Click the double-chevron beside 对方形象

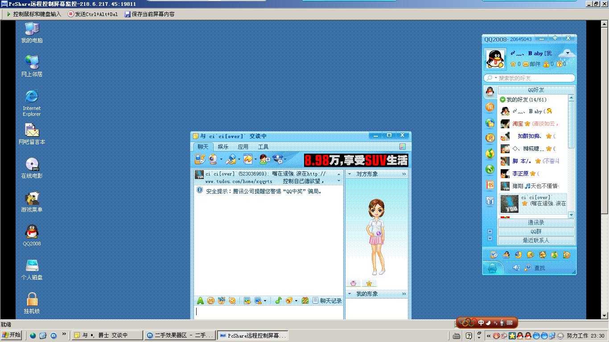click(x=404, y=174)
